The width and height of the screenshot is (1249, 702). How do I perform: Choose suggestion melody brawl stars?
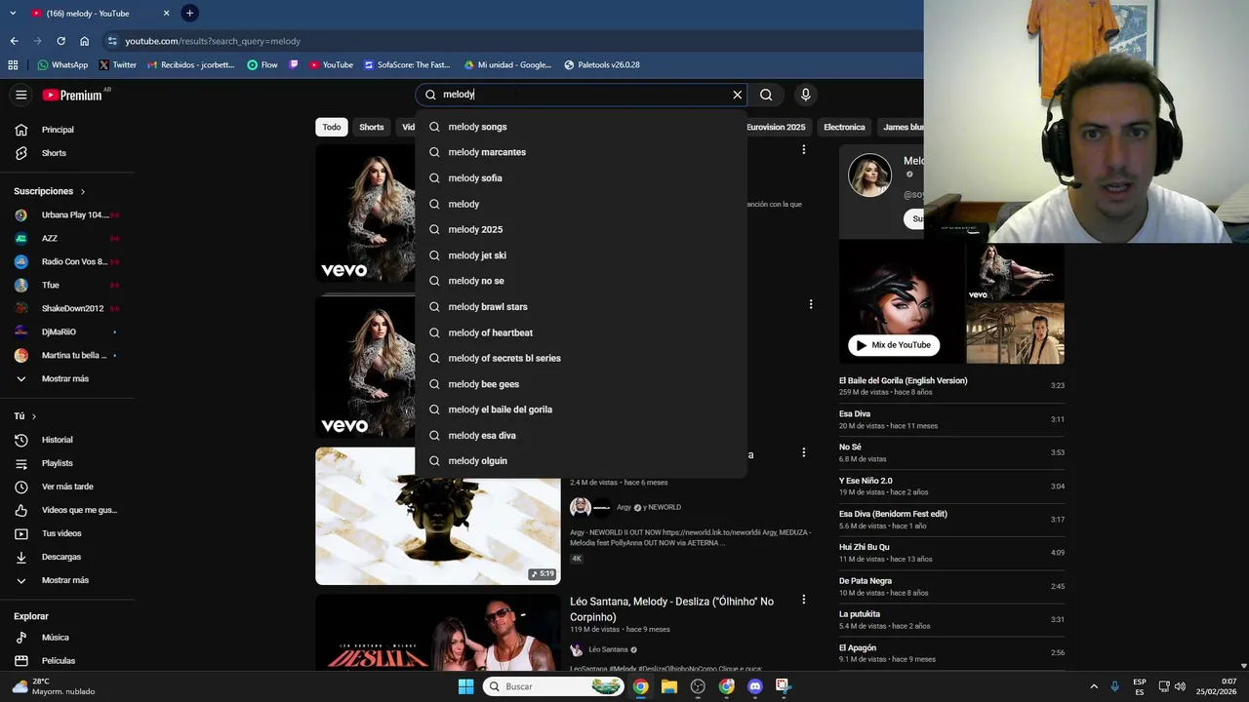pyautogui.click(x=581, y=306)
